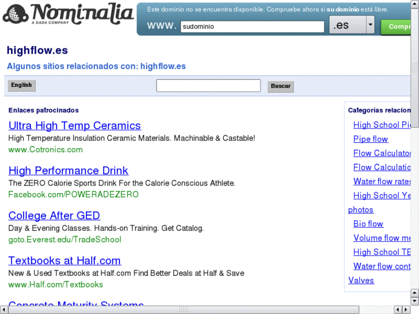
Task: Open the Textbooks at Half.com link
Action: [65, 260]
